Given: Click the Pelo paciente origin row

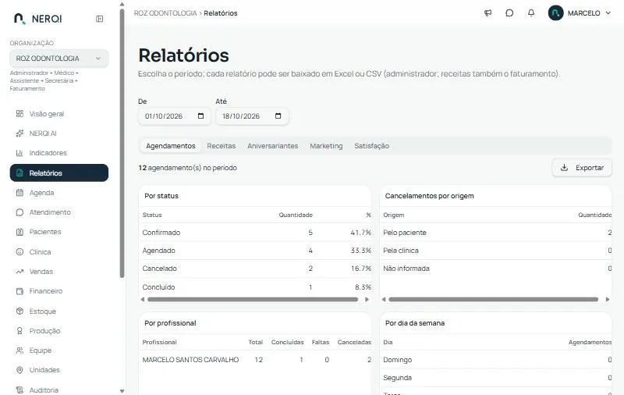Looking at the screenshot, I should click(495, 232).
